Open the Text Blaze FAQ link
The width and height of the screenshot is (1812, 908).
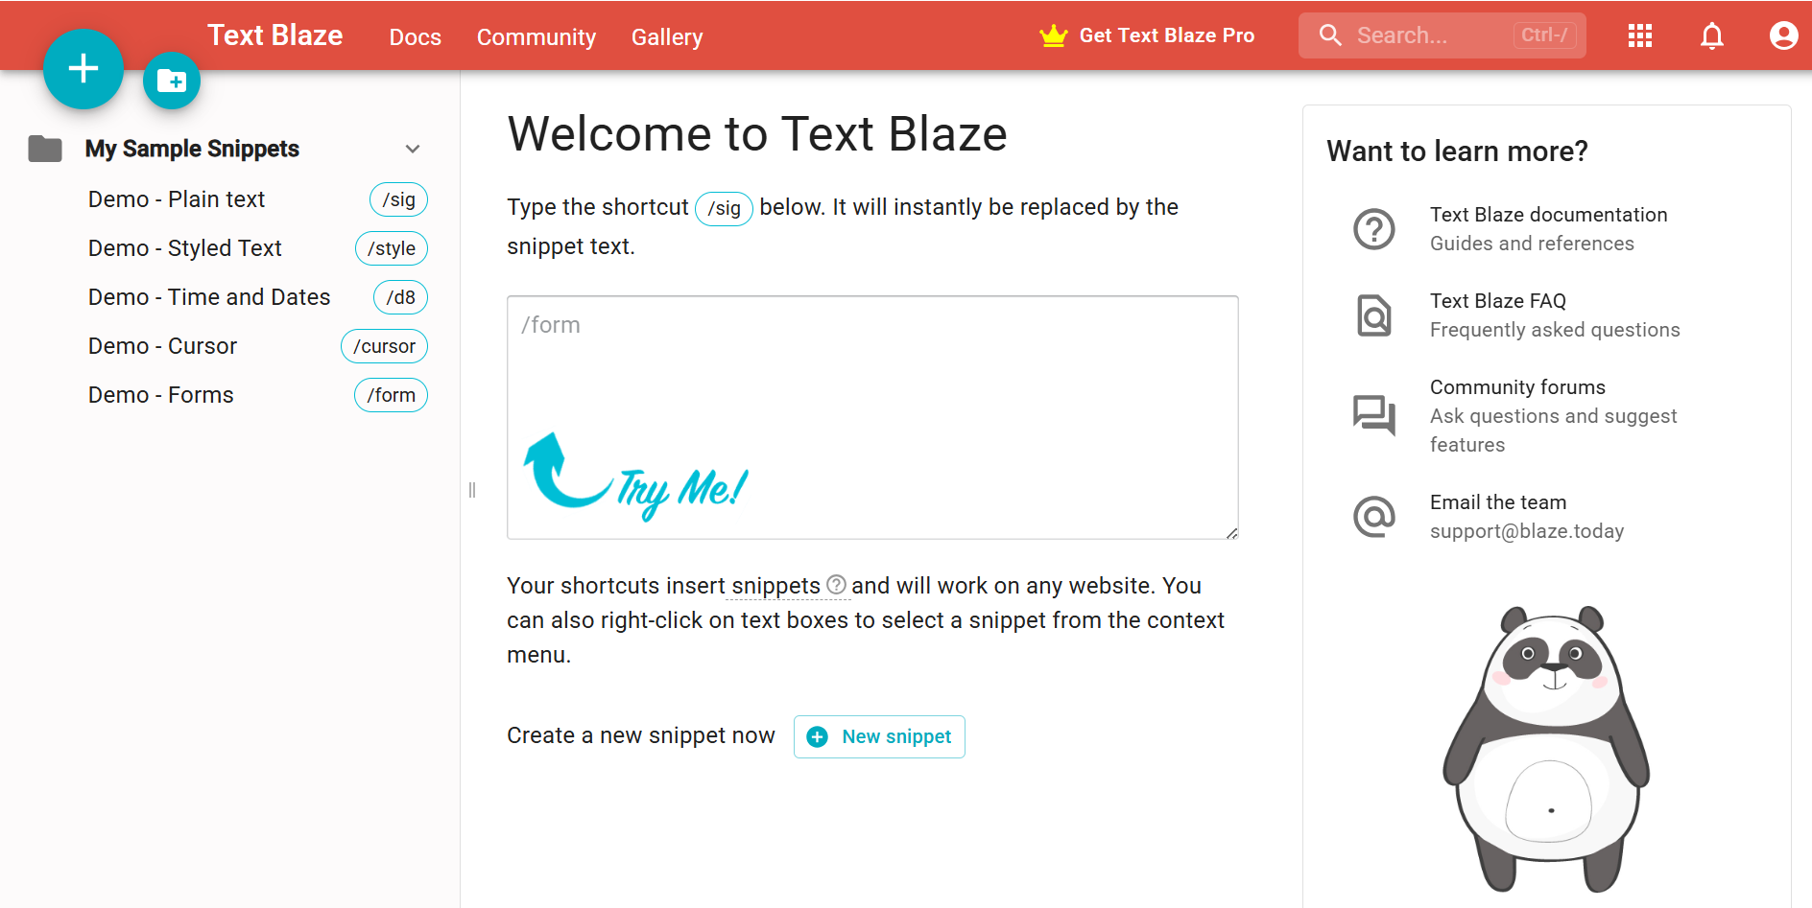coord(1497,301)
